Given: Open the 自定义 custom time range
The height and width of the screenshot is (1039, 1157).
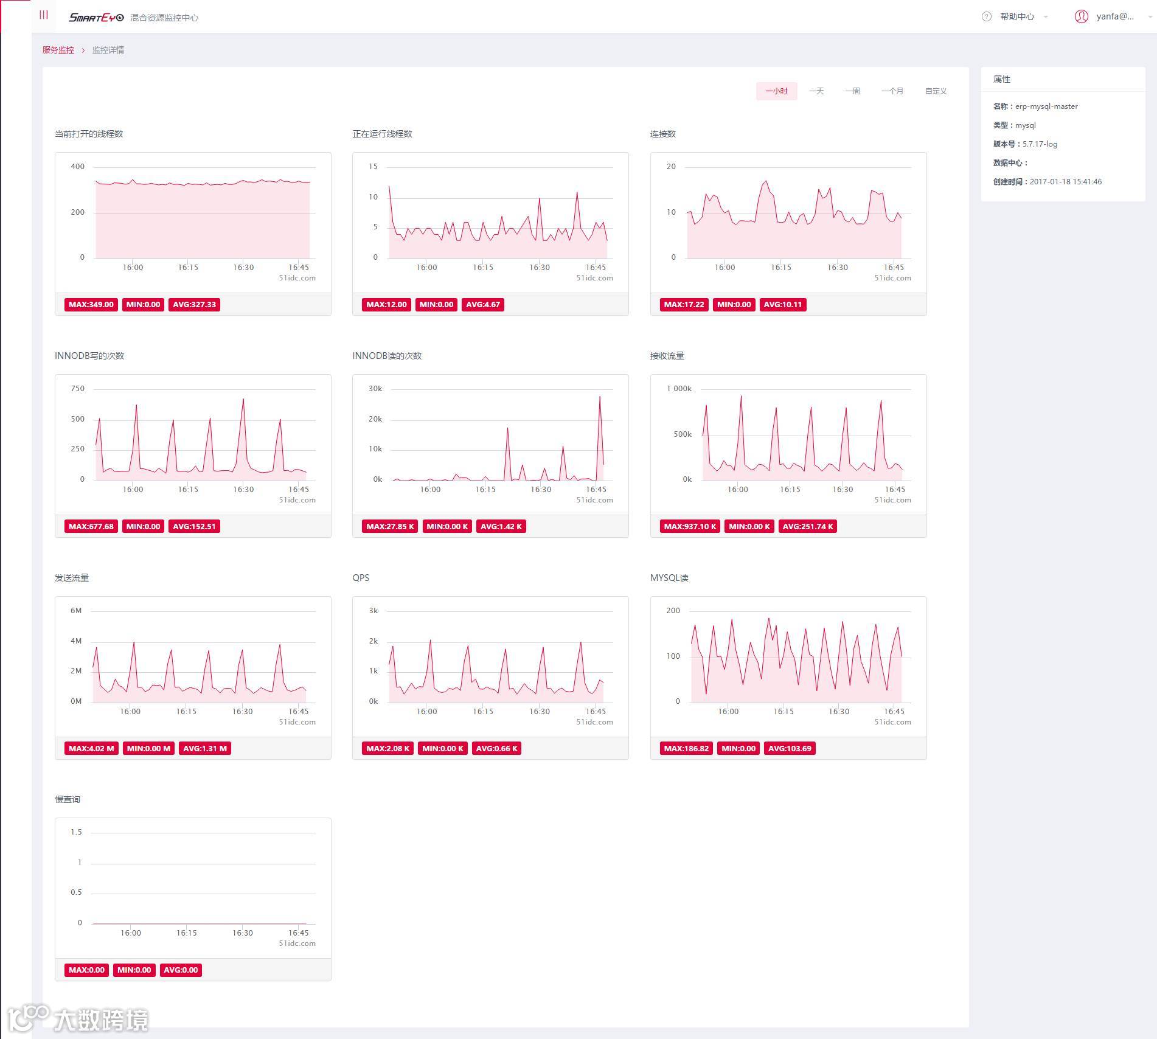Looking at the screenshot, I should pos(936,91).
